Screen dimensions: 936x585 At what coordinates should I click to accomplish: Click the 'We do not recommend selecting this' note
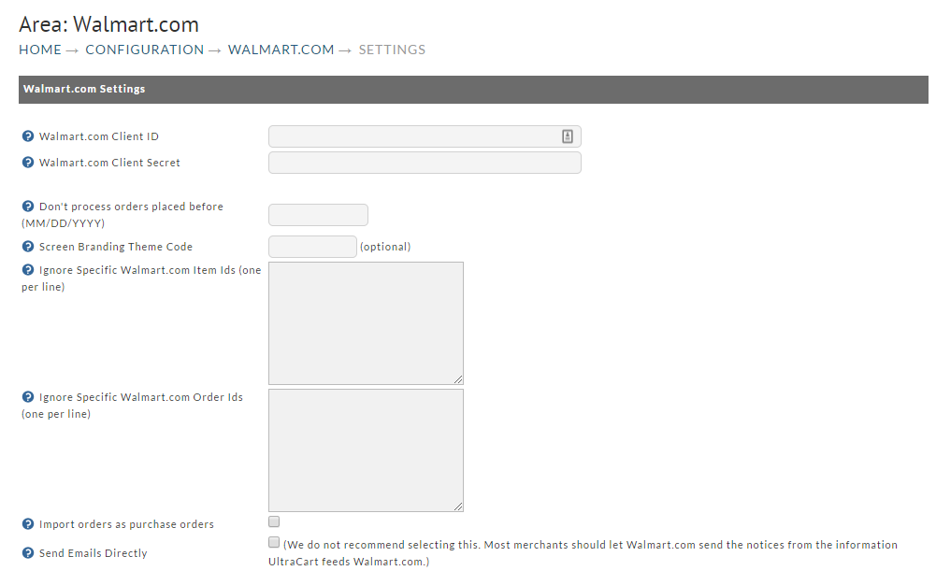tap(583, 553)
